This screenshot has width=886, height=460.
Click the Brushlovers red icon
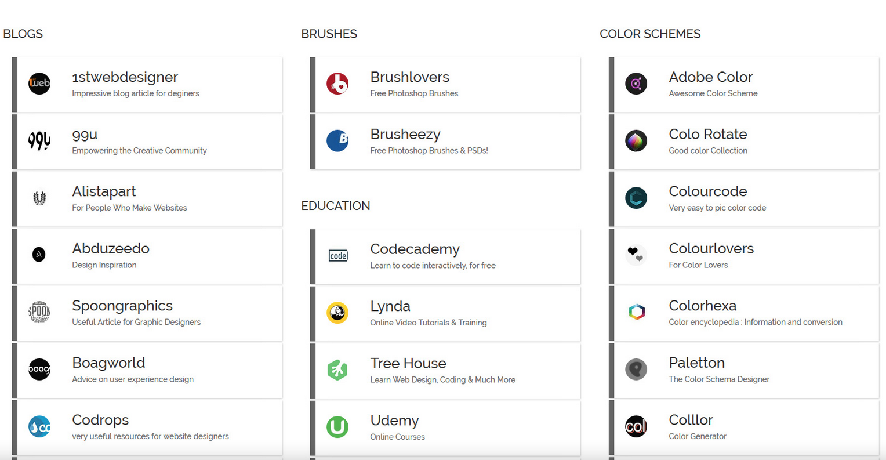pyautogui.click(x=337, y=84)
